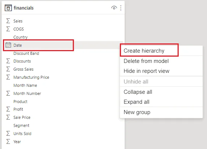Click the sigma icon beside Sales
The image size is (207, 149).
pos(8,21)
